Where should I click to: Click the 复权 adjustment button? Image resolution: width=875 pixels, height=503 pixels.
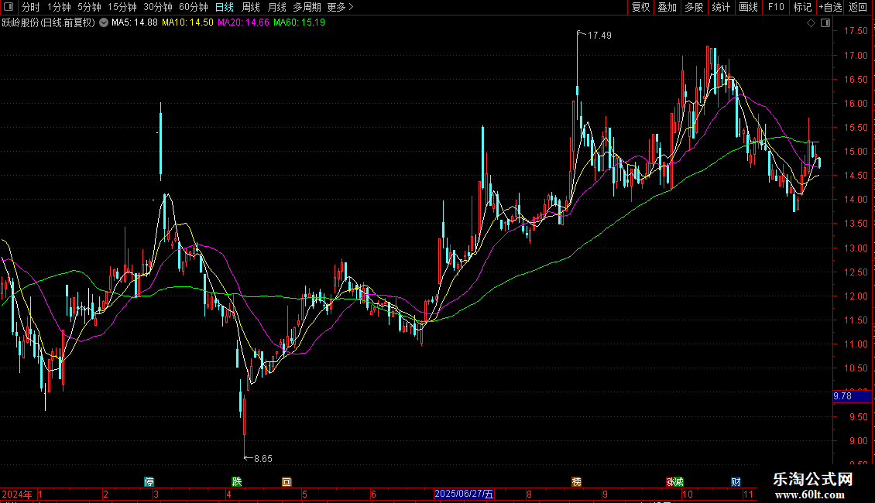[x=640, y=7]
